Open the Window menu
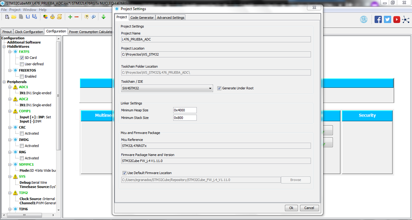Screen dimensions: 412x220 pyautogui.click(x=29, y=10)
